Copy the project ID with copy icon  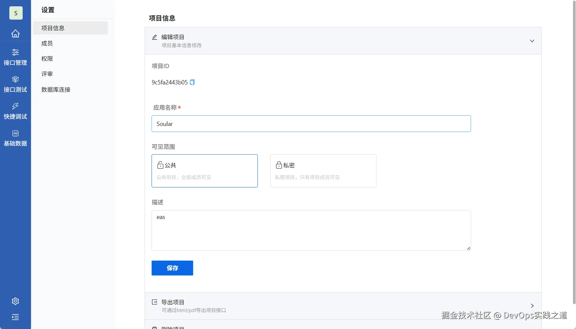[192, 82]
